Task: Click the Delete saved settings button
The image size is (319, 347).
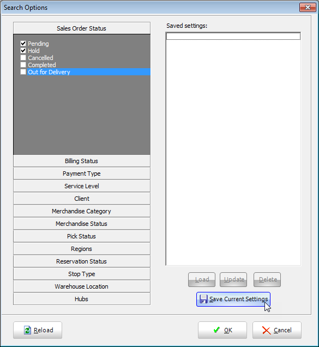Action: [x=267, y=279]
